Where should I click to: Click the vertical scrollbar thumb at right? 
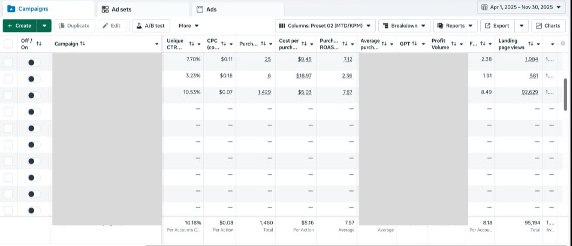pos(566,94)
